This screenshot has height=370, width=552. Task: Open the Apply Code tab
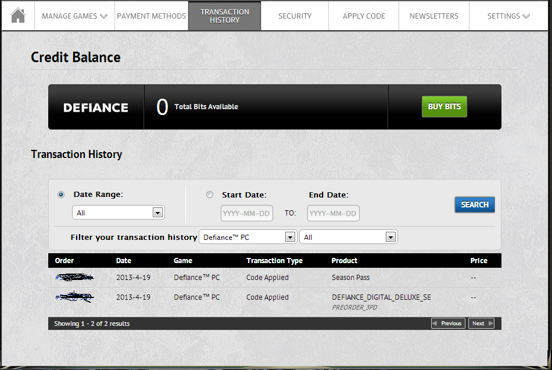tap(364, 16)
